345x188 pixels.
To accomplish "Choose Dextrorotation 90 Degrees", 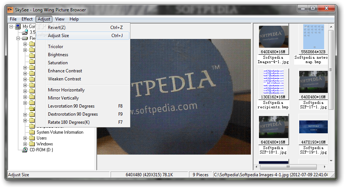I will 83,114.
